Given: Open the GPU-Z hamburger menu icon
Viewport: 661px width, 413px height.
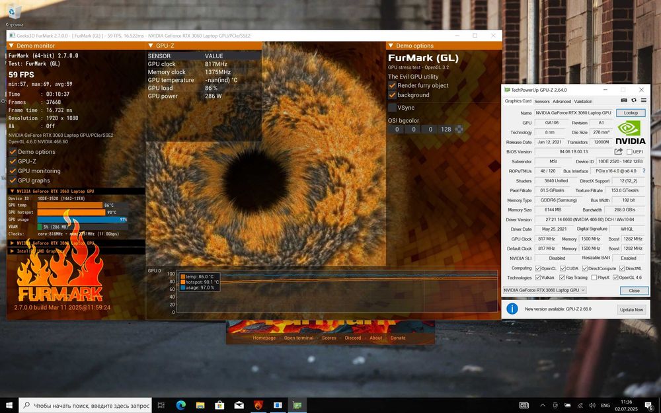Looking at the screenshot, I should [643, 100].
